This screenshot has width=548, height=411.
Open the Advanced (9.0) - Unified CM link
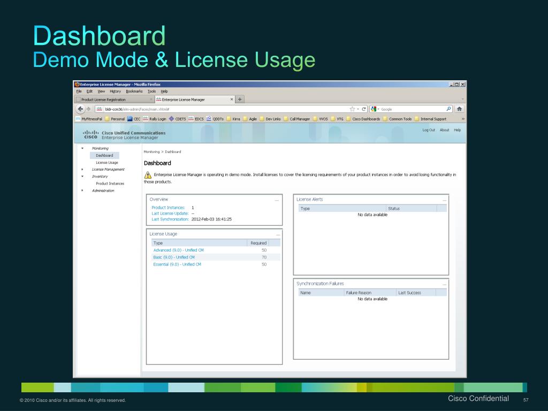pos(178,250)
